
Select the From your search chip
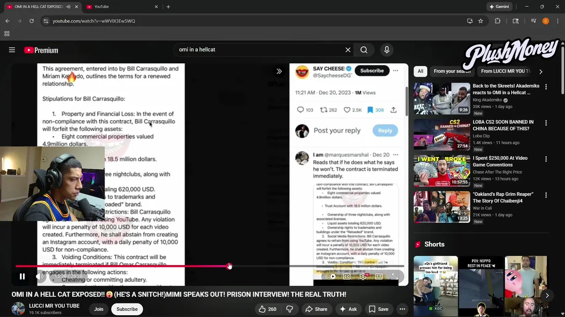pos(452,71)
